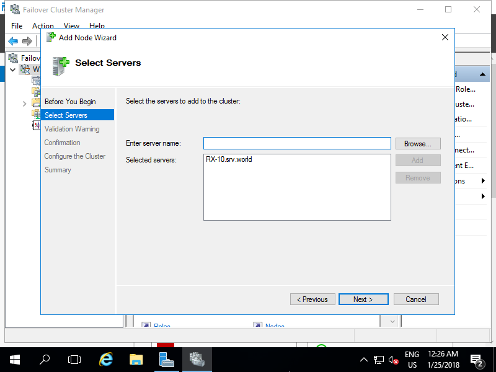Open the clock showing 12:26 AM
Screen dimensions: 496x372
(443, 360)
